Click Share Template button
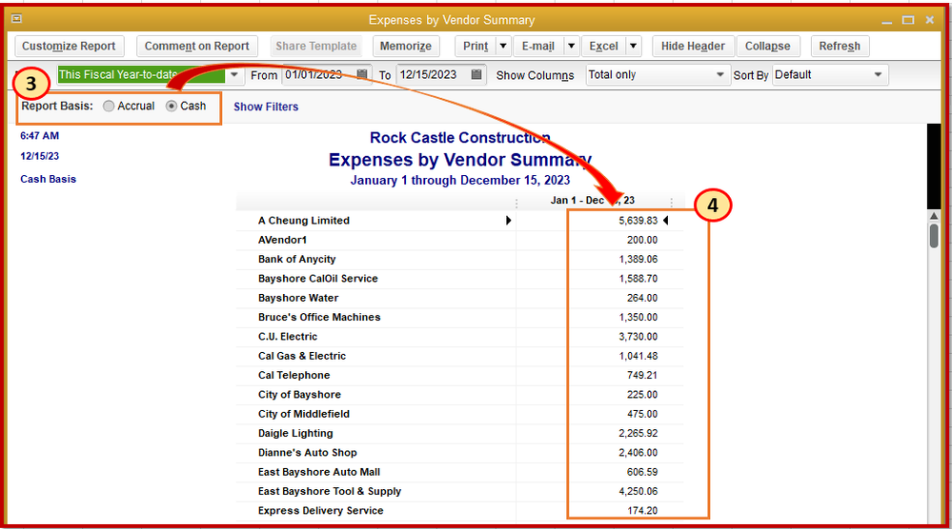The width and height of the screenshot is (952, 529). (x=315, y=46)
